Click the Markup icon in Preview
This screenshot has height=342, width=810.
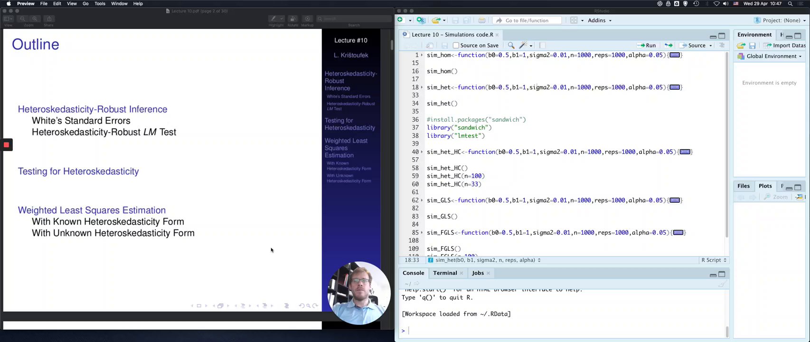coord(307,19)
